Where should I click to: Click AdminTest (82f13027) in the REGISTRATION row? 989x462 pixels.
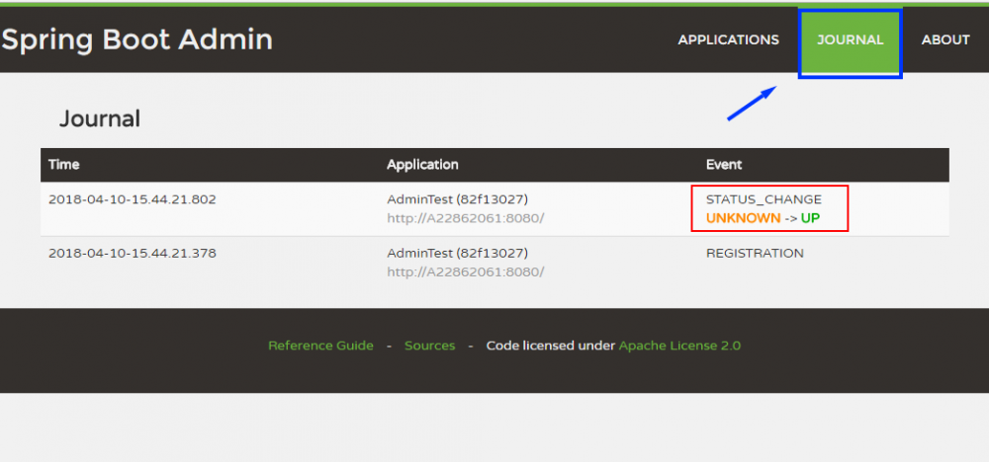tap(457, 253)
